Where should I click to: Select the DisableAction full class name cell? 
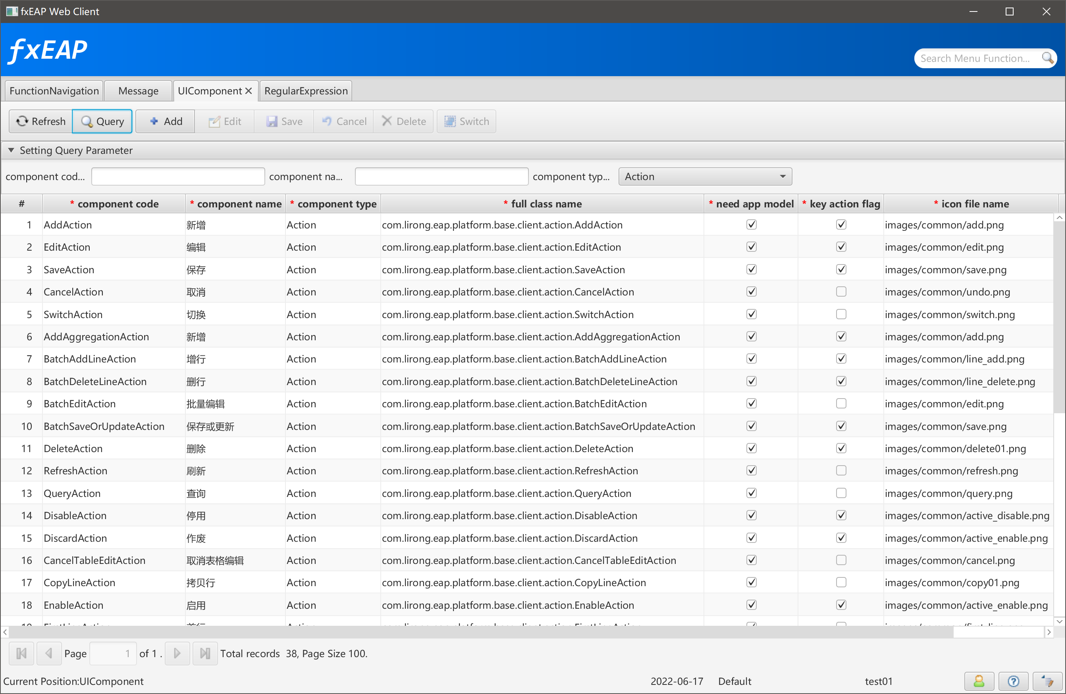[x=542, y=516]
